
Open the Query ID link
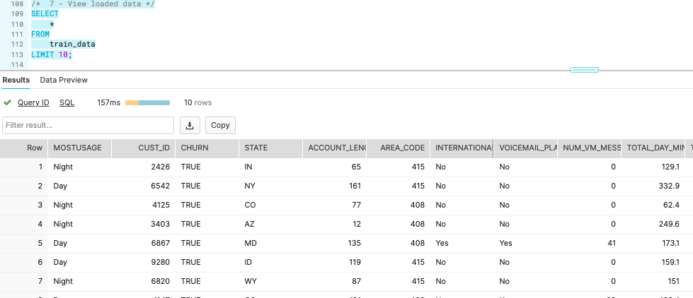[x=33, y=102]
